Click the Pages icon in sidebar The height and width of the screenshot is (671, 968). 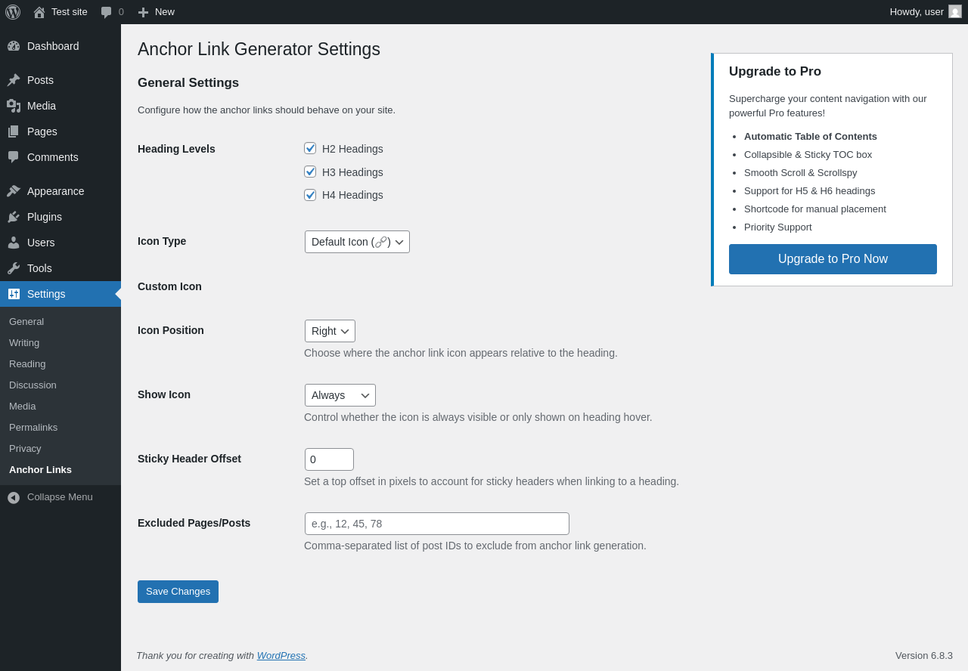point(14,131)
